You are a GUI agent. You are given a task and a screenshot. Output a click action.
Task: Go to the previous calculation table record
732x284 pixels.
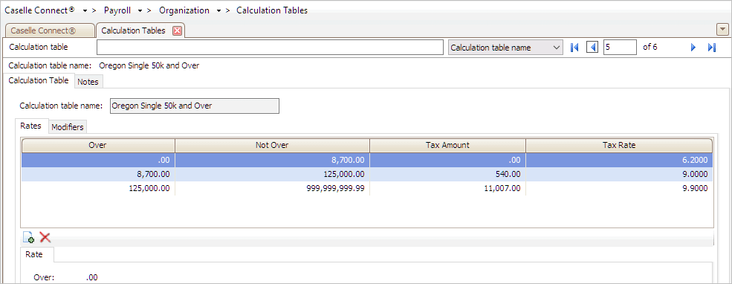(592, 47)
